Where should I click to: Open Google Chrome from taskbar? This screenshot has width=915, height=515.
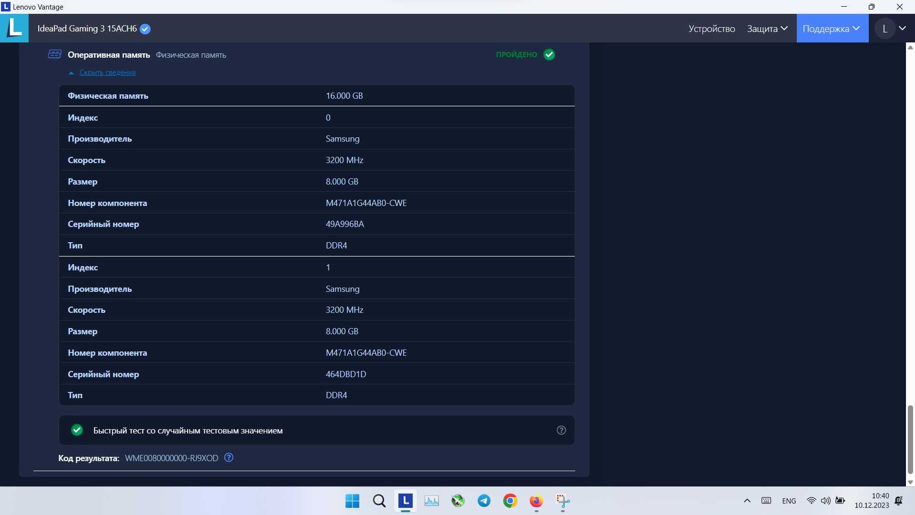click(x=510, y=501)
